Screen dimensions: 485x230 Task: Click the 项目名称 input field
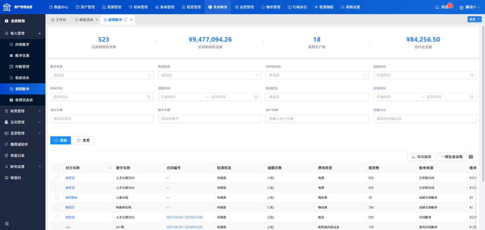point(102,119)
